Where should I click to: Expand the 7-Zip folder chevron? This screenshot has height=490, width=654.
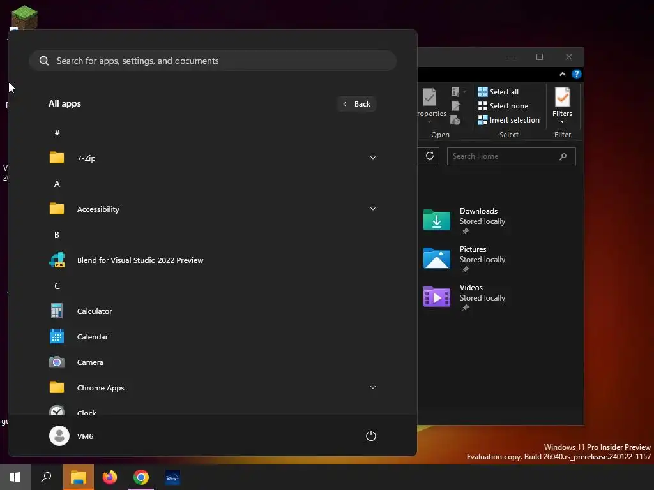[x=373, y=158]
